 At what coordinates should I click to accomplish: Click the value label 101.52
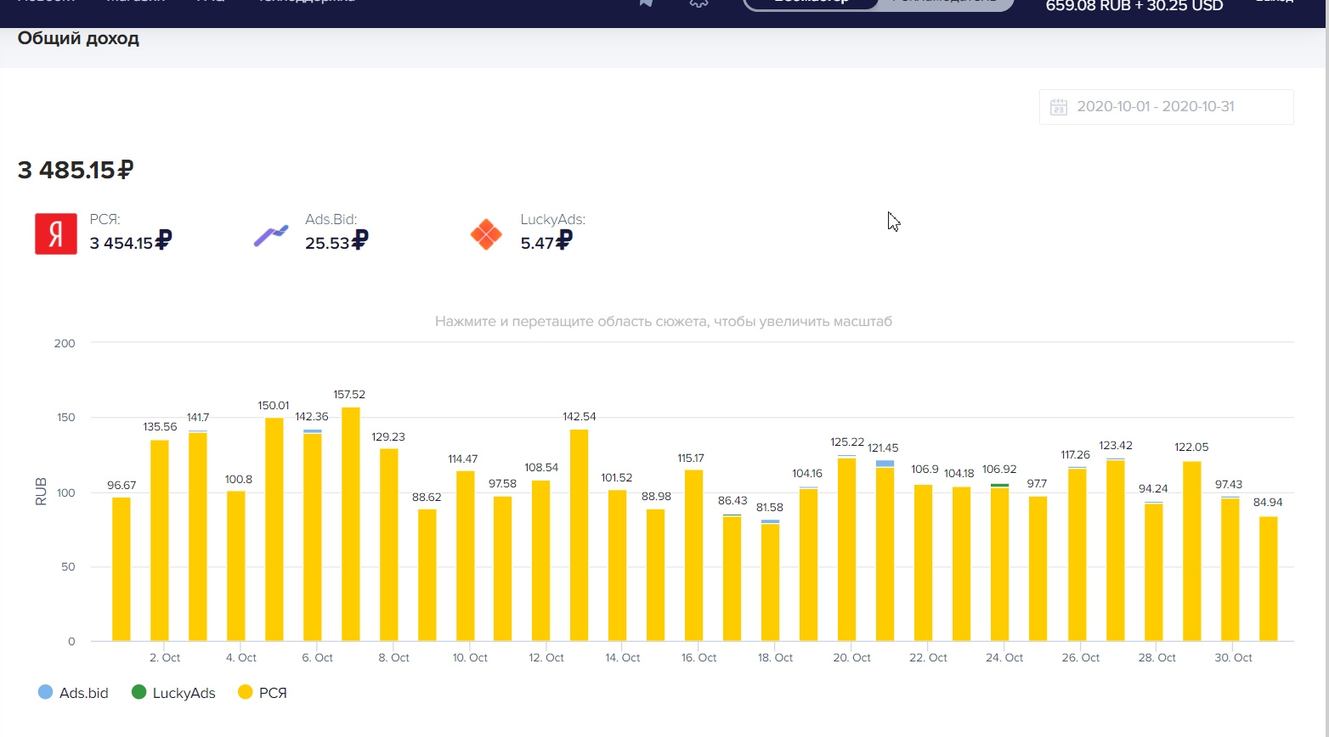click(x=617, y=478)
